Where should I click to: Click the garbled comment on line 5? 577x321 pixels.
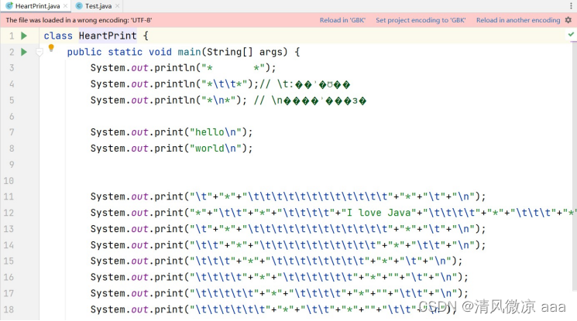coord(311,101)
